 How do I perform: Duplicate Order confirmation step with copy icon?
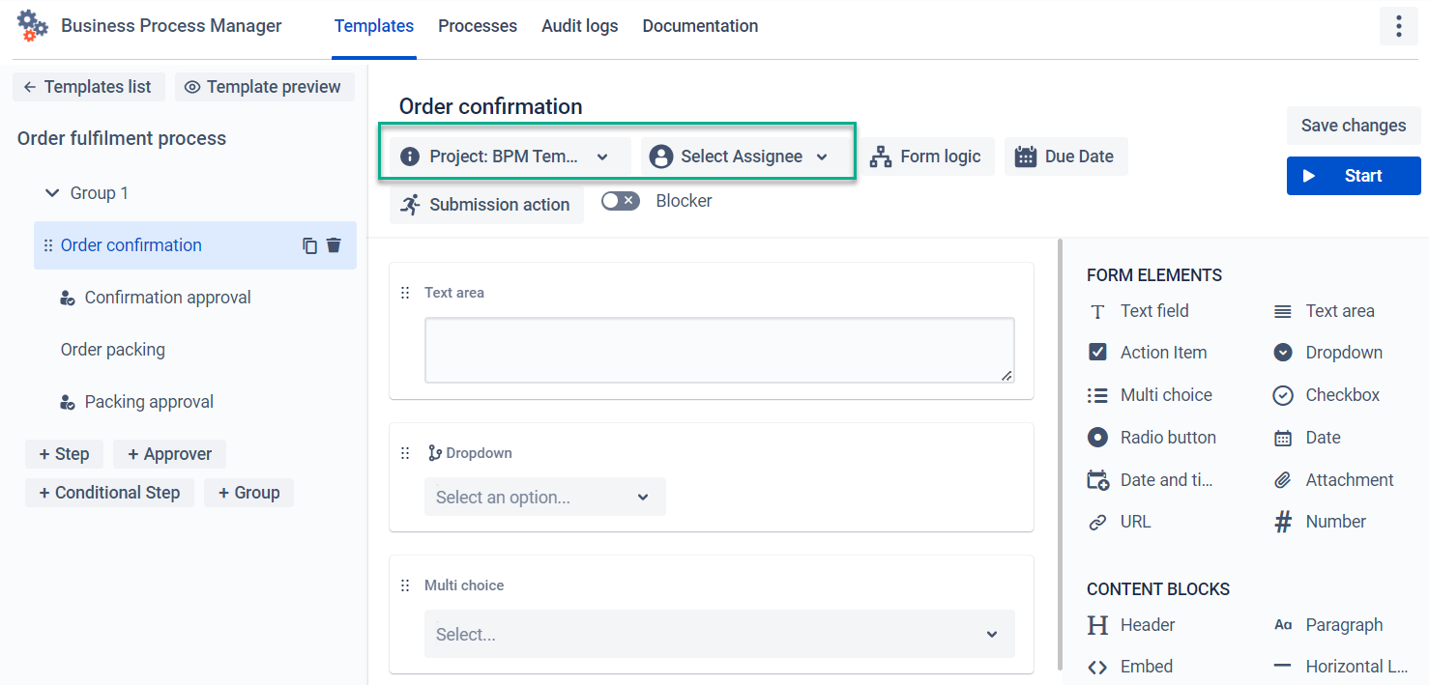pyautogui.click(x=309, y=245)
